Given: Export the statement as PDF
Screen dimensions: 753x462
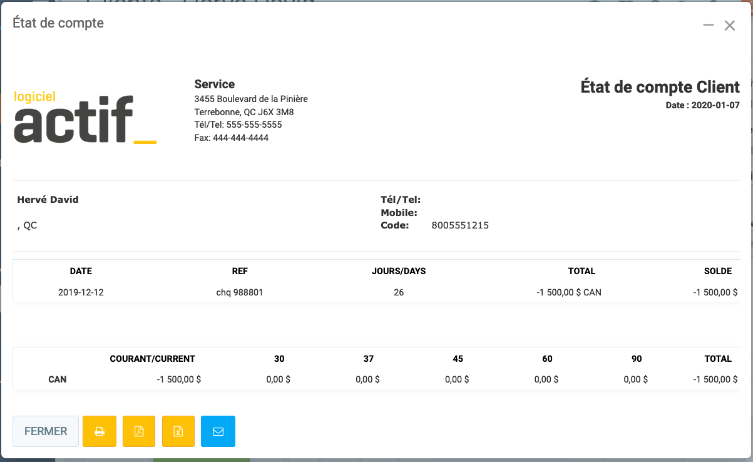Looking at the screenshot, I should point(139,431).
